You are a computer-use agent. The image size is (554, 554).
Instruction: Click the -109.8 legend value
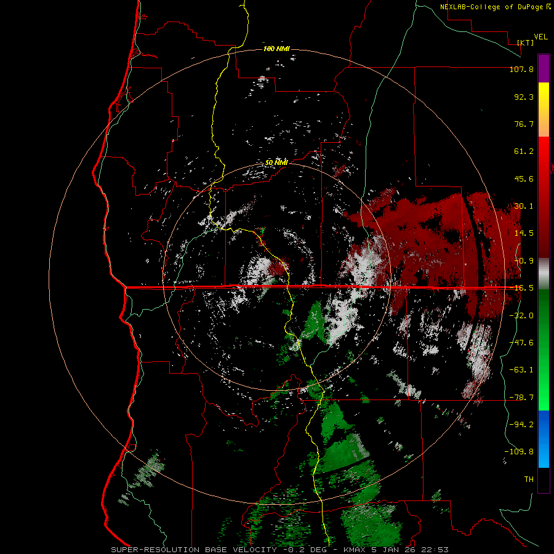[519, 452]
